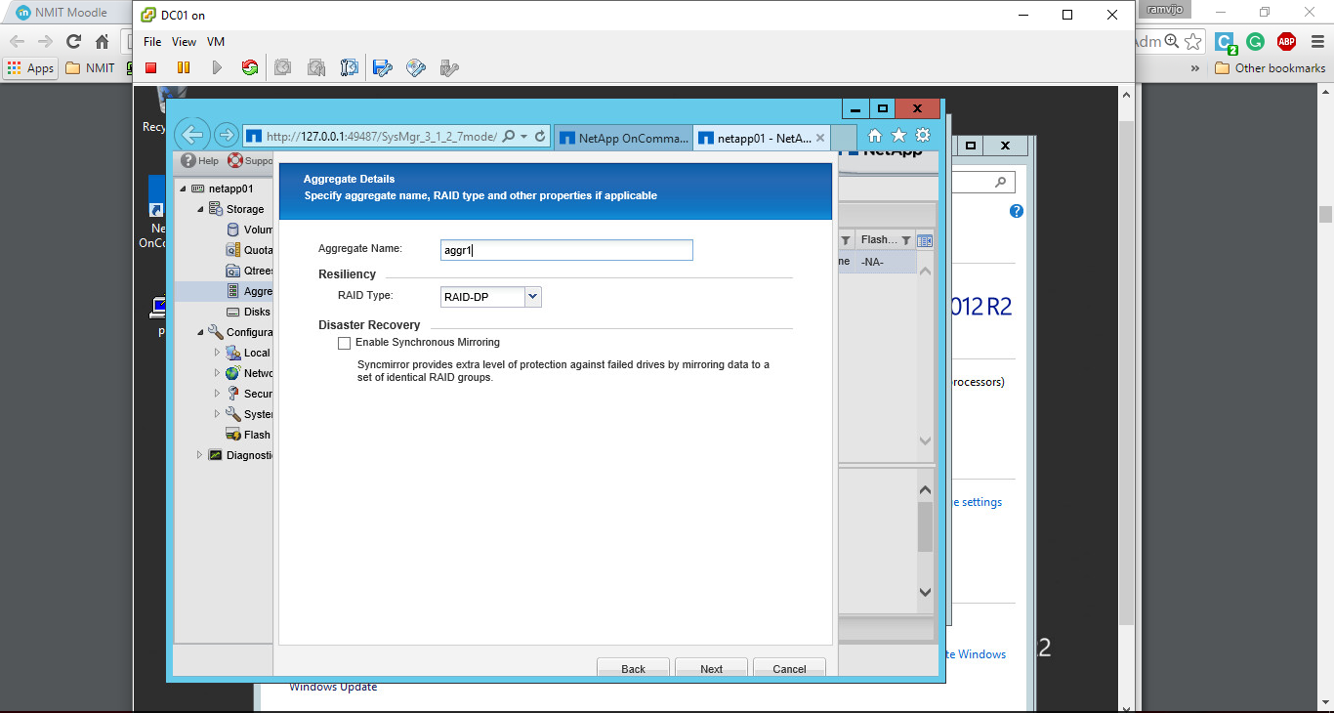1334x713 pixels.
Task: Enable Synchronous Mirroring checkbox
Action: click(x=344, y=343)
